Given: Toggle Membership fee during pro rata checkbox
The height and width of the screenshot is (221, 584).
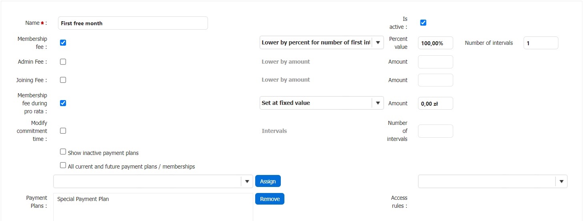Looking at the screenshot, I should click(63, 103).
